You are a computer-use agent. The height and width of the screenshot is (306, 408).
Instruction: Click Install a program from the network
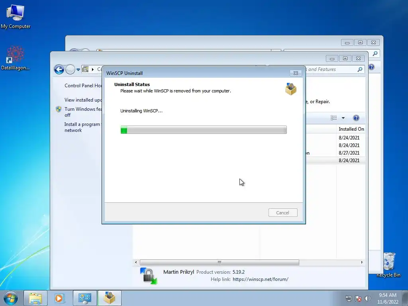(83, 127)
